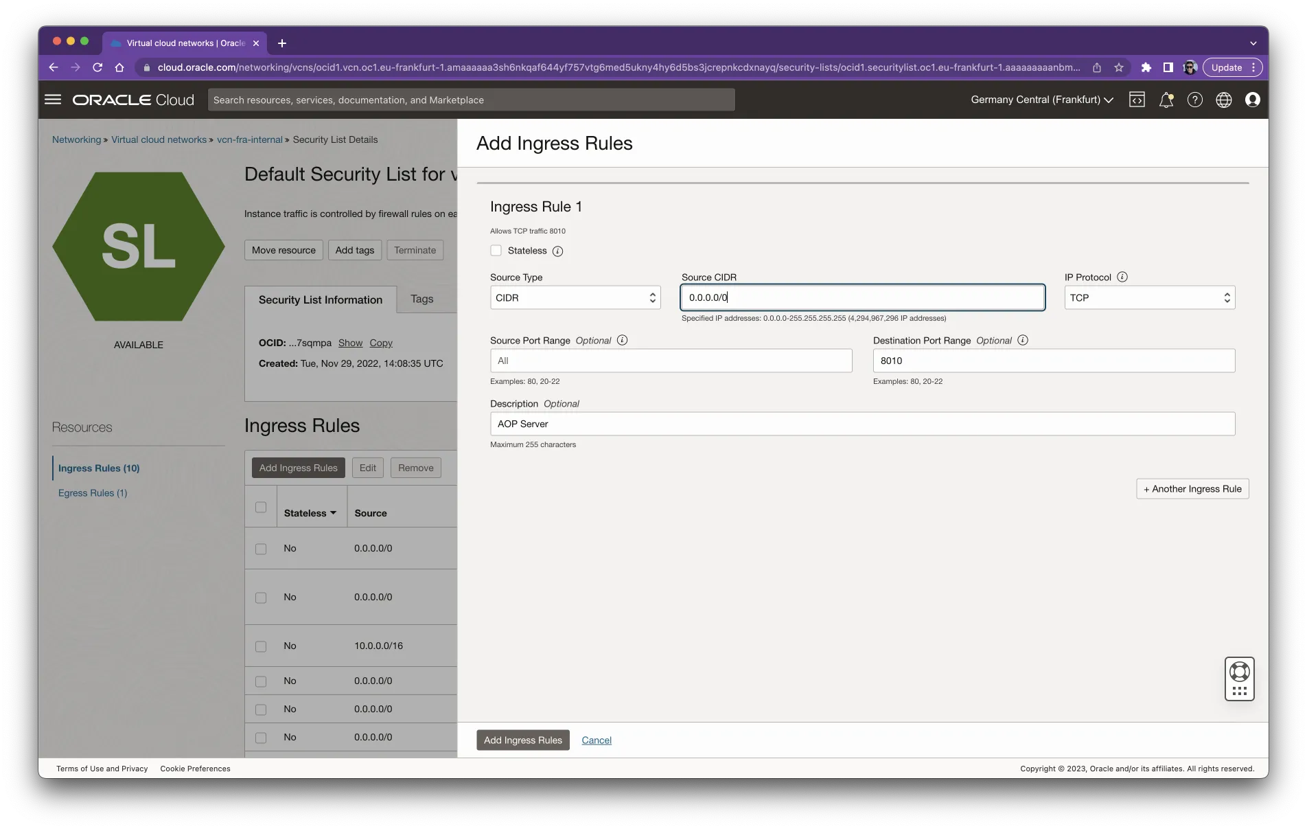Switch to the Tags tab

(422, 299)
